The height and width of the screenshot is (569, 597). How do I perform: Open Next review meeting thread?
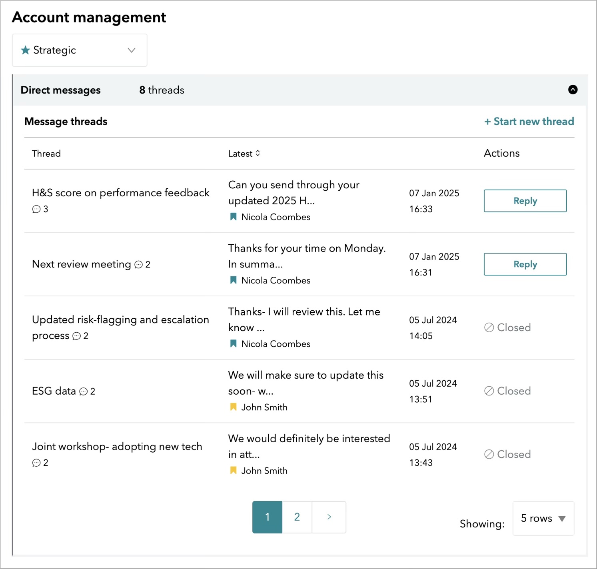[x=82, y=264]
